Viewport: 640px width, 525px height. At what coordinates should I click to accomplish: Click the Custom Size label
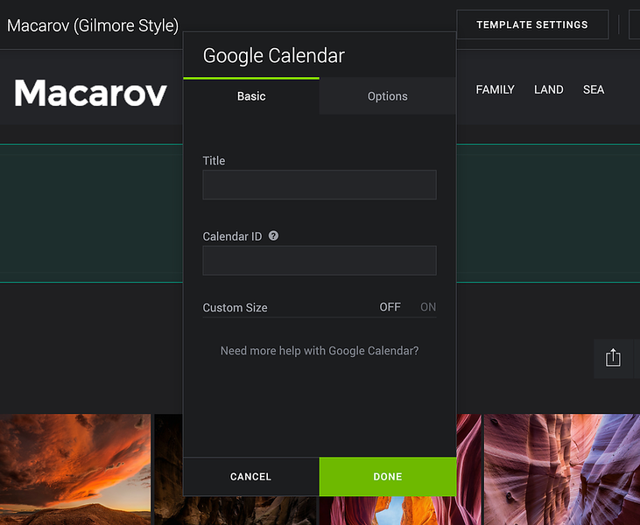[x=236, y=308]
